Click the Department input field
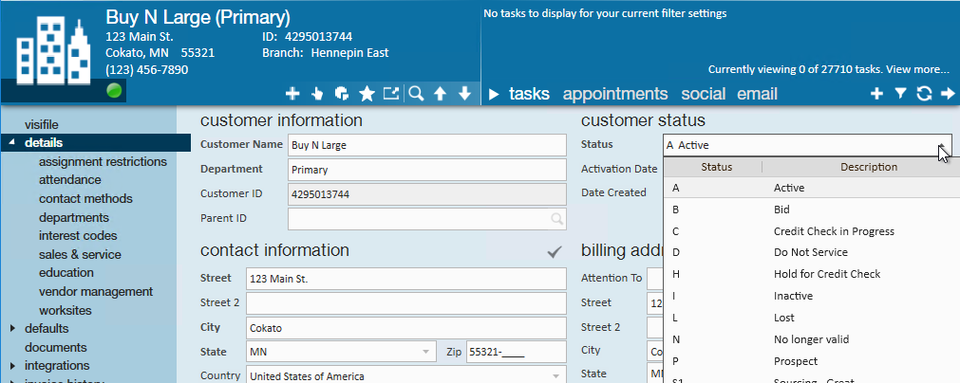The width and height of the screenshot is (960, 383). click(x=426, y=170)
